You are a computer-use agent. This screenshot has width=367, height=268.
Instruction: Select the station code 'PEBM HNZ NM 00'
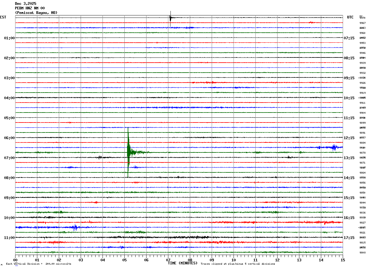click(x=30, y=8)
